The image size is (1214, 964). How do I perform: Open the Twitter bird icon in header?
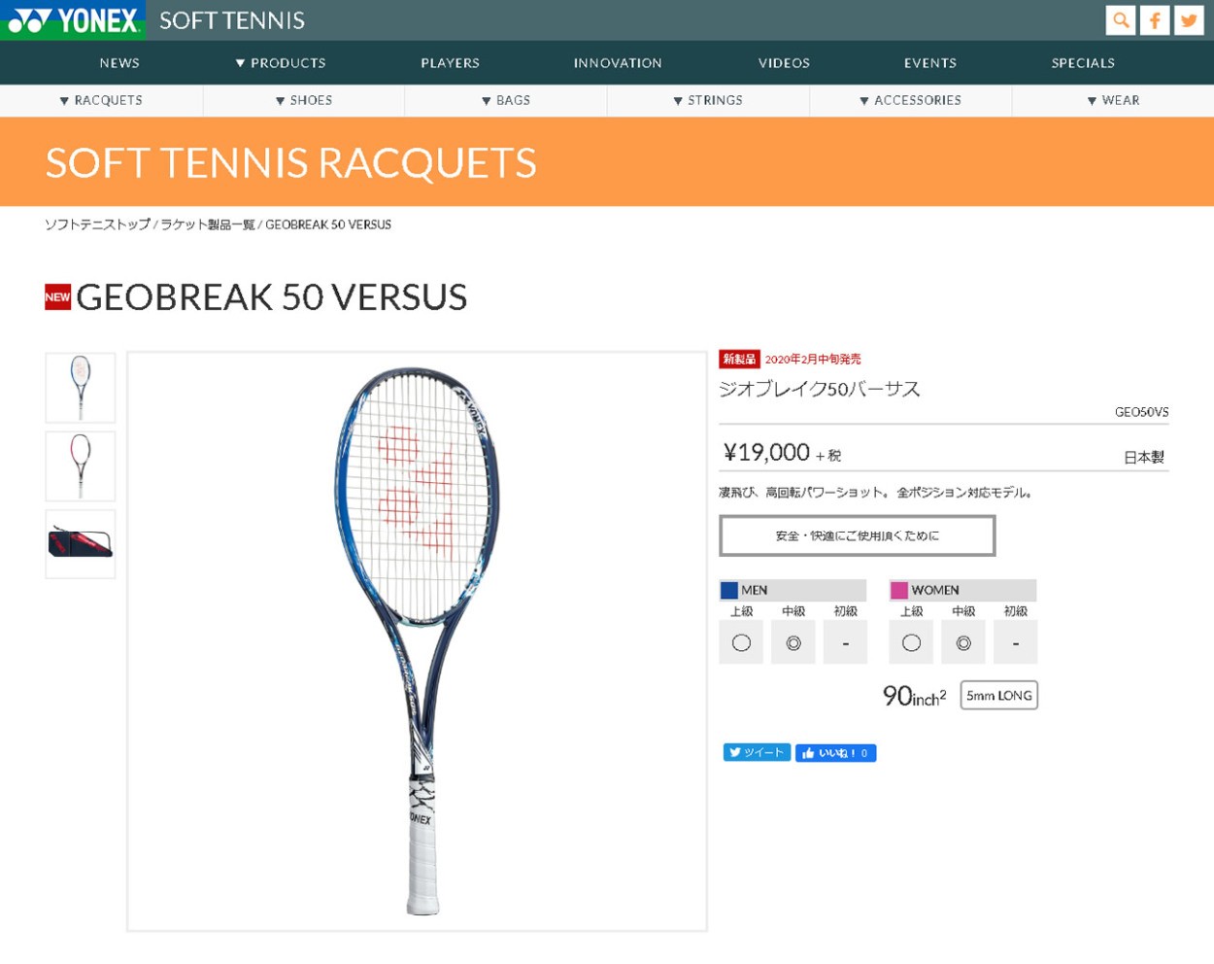point(1189,20)
